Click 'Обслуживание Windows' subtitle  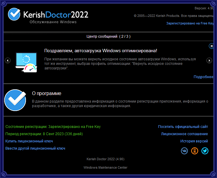pos(53,22)
